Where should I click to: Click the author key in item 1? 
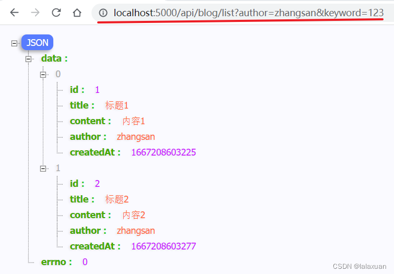click(x=88, y=231)
